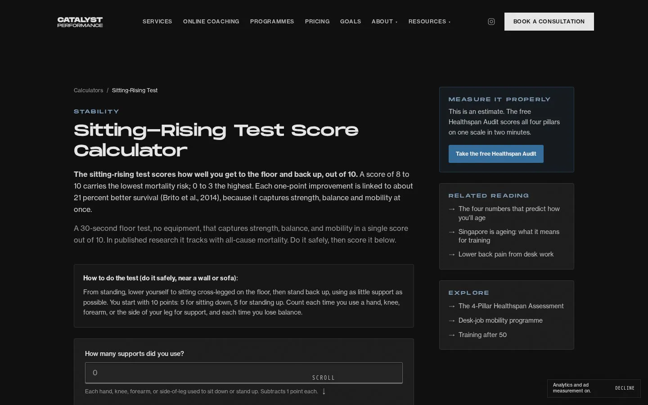Expand the About dropdown menu

(384, 22)
